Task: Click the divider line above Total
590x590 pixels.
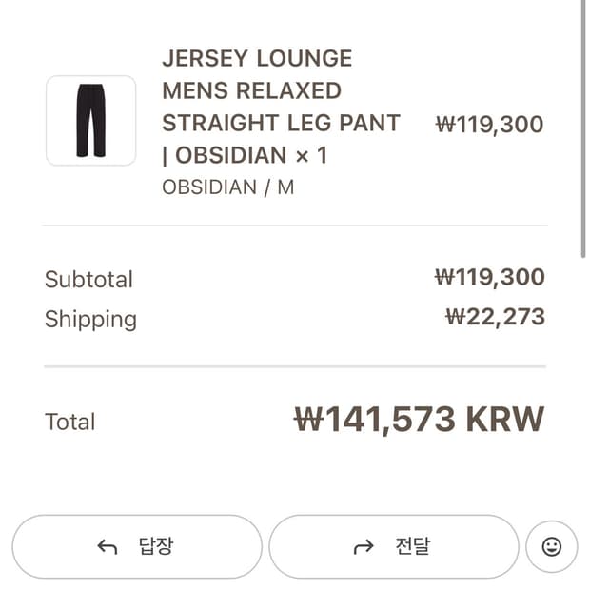Action: (295, 366)
